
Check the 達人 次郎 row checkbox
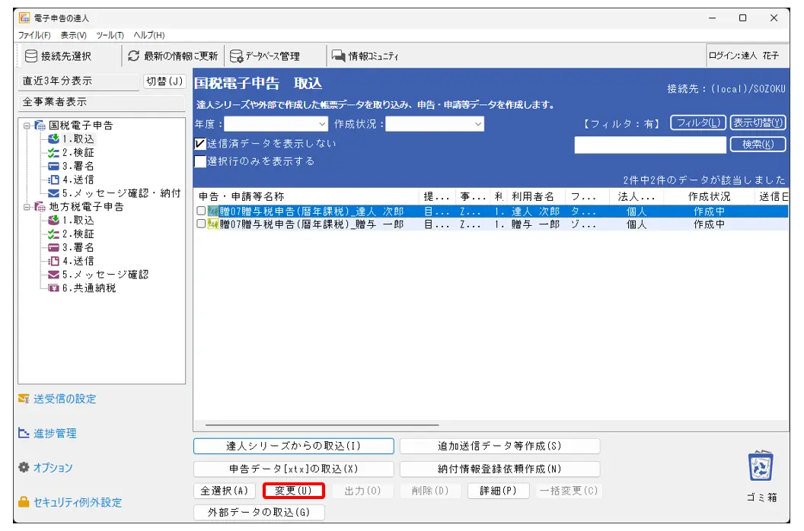(201, 211)
